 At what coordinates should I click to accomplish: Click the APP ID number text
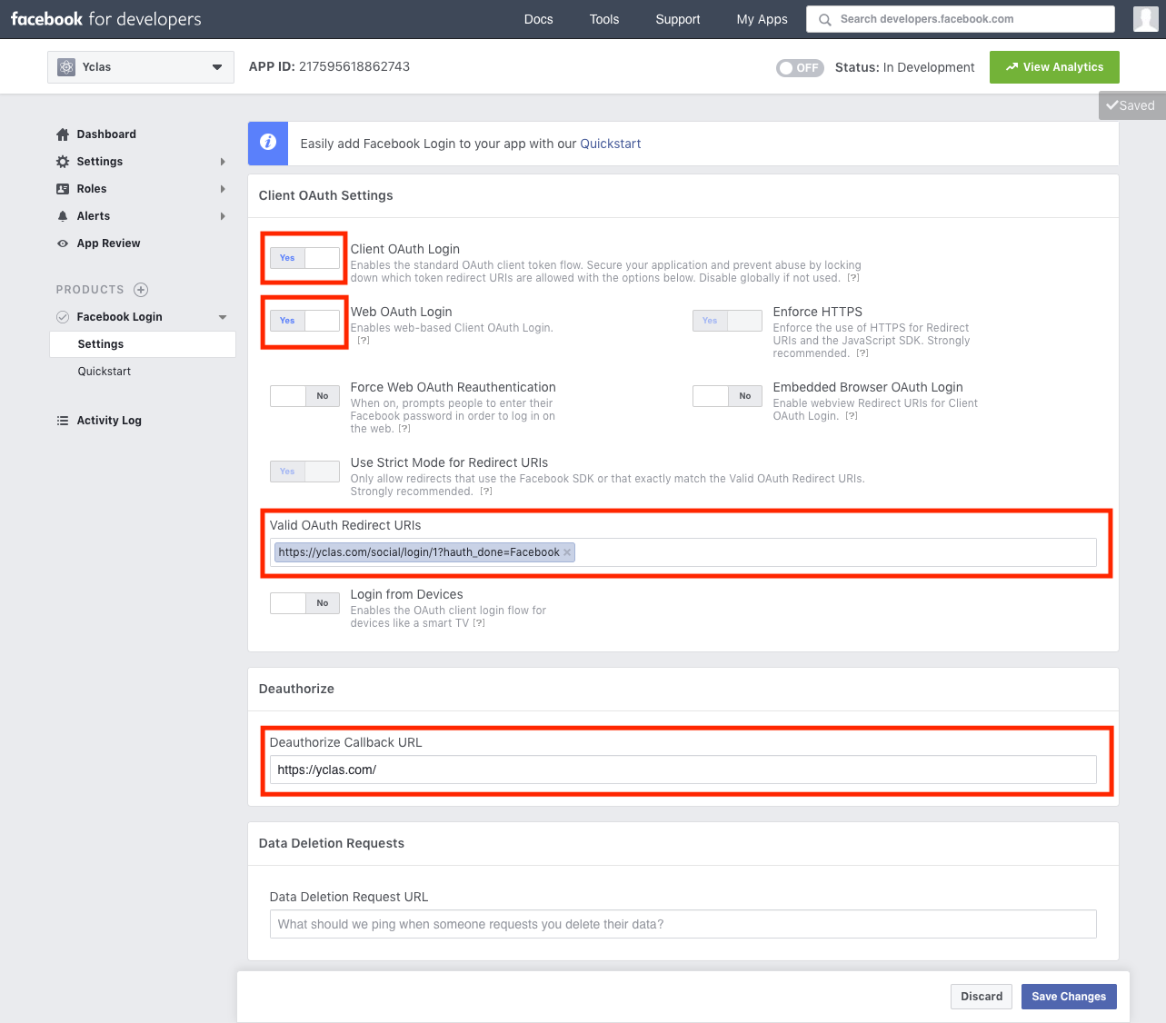pos(354,67)
